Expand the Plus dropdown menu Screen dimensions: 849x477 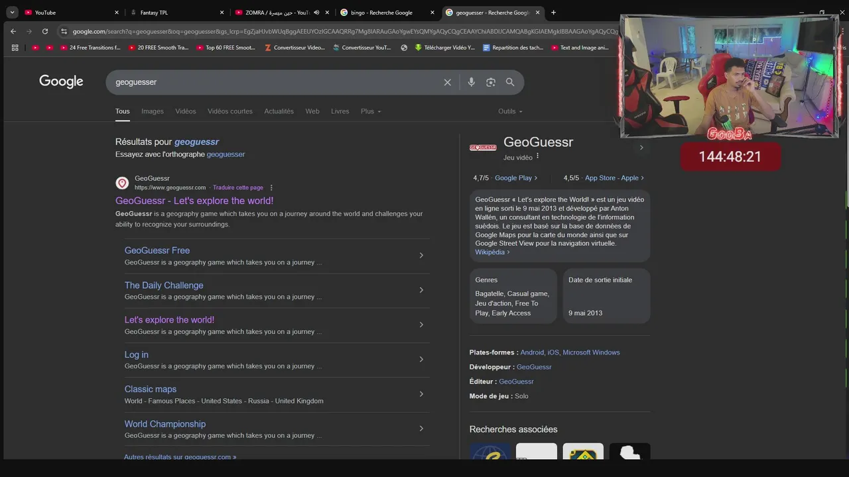(371, 111)
